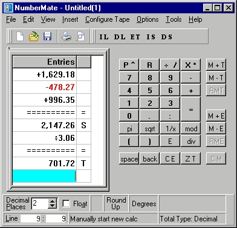Screen dimensions: 237x228
Task: Click the equals key
Action: click(x=190, y=109)
